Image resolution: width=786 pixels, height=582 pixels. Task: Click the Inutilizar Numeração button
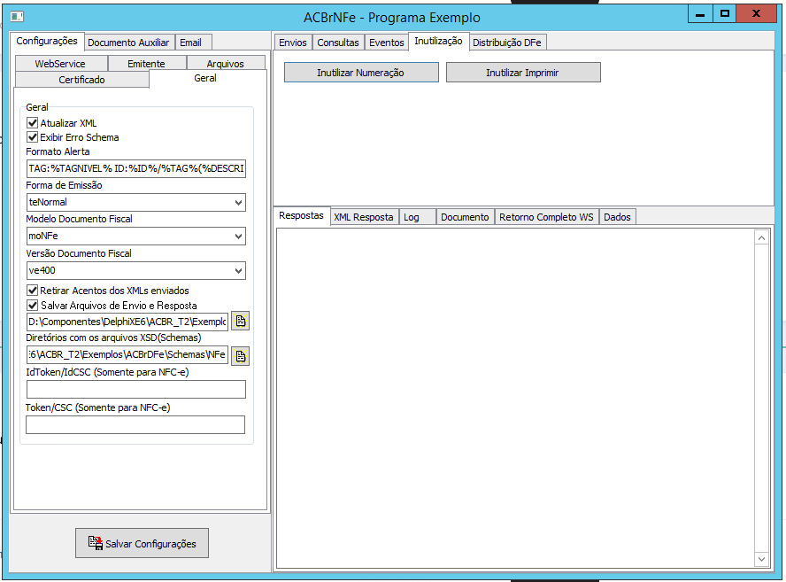tap(361, 73)
